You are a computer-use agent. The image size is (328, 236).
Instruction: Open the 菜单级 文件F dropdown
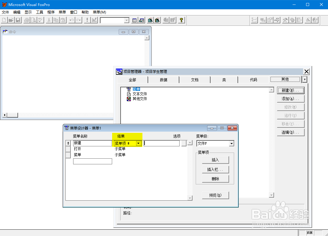pos(231,144)
